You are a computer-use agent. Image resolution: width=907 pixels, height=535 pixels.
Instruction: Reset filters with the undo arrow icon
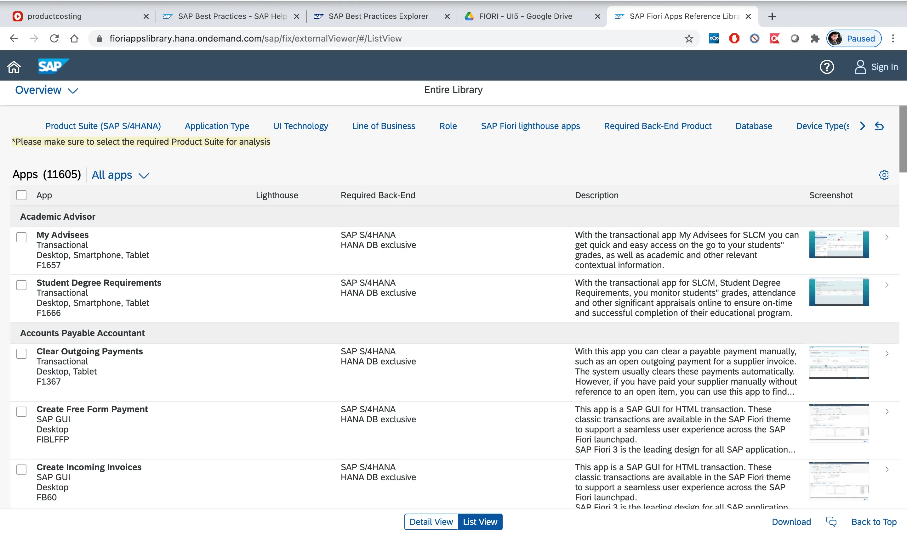pyautogui.click(x=879, y=126)
